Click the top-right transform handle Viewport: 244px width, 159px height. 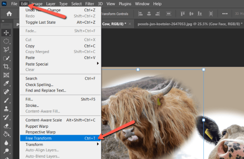204,69
